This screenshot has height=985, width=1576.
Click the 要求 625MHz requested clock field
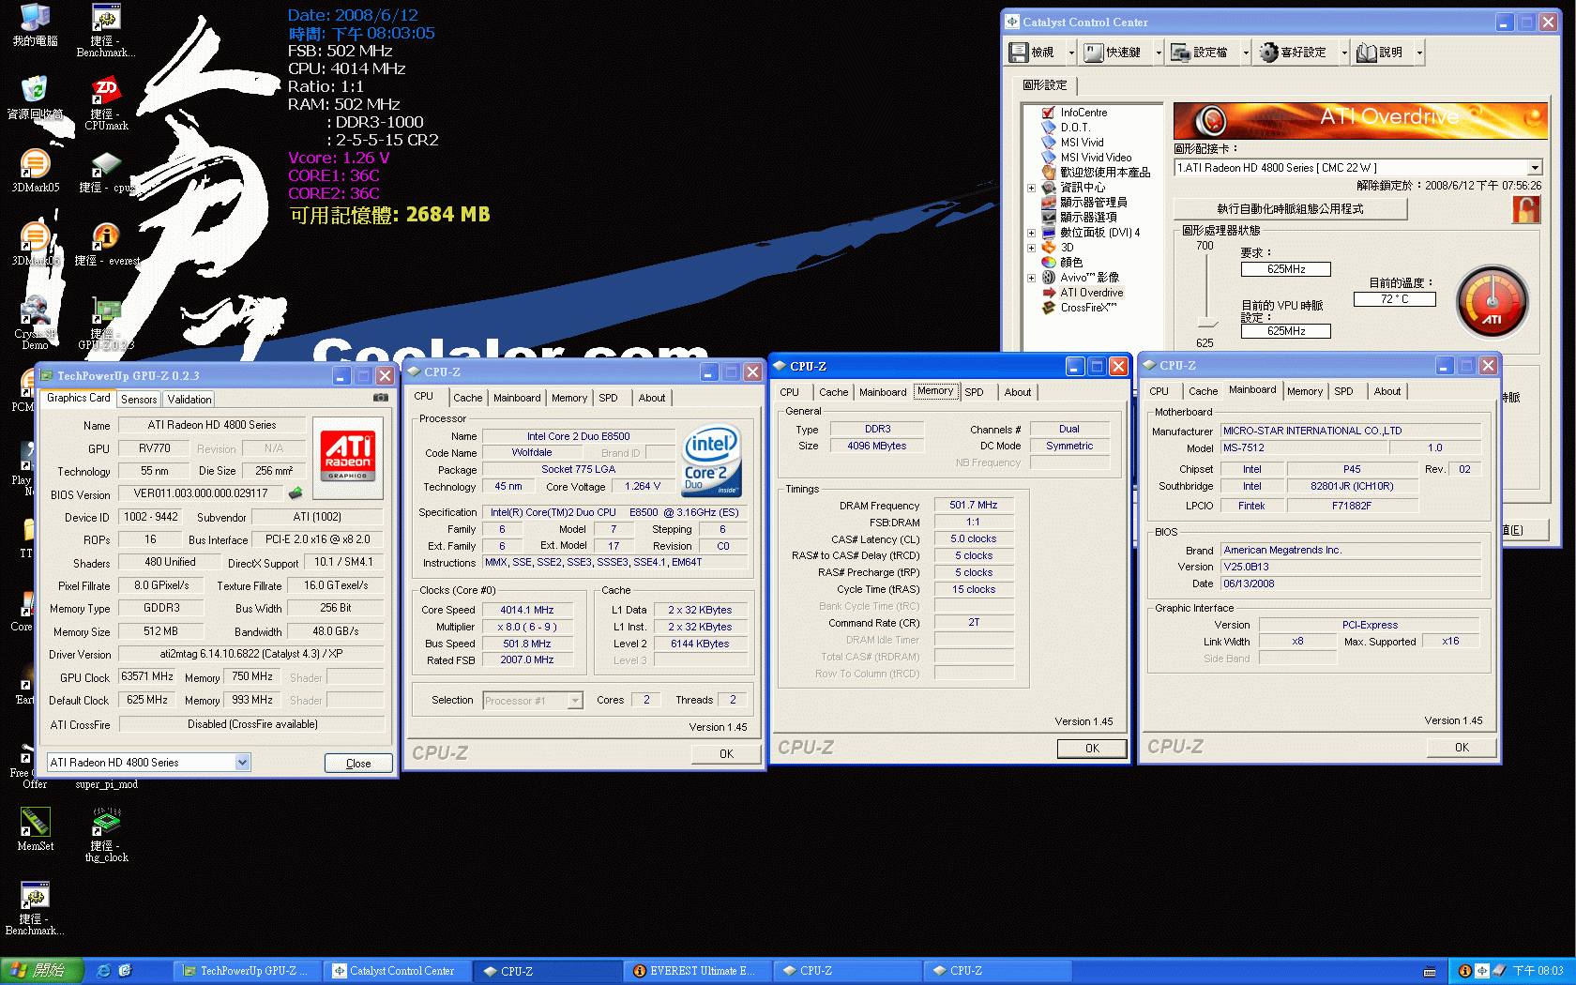coord(1286,269)
